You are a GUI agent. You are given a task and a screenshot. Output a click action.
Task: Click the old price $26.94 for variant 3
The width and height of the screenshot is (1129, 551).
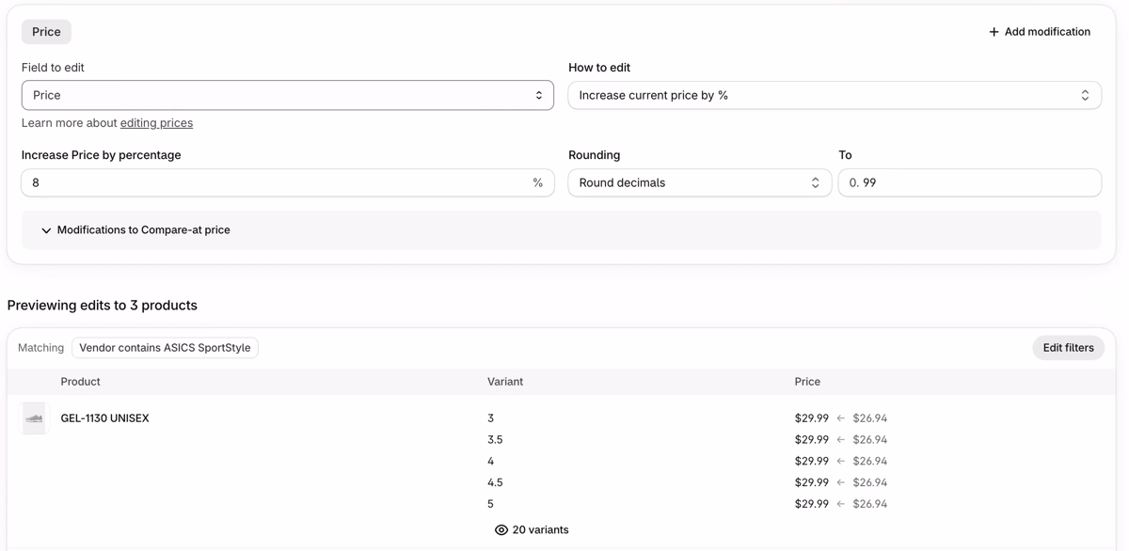coord(870,418)
